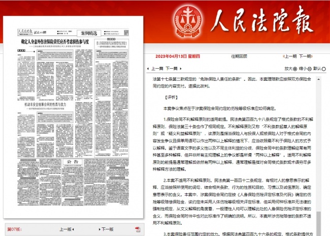Viewport: 330px width, 236px height.
Task: Open right-column boxed article on newspaper page image
Action: (x=112, y=98)
